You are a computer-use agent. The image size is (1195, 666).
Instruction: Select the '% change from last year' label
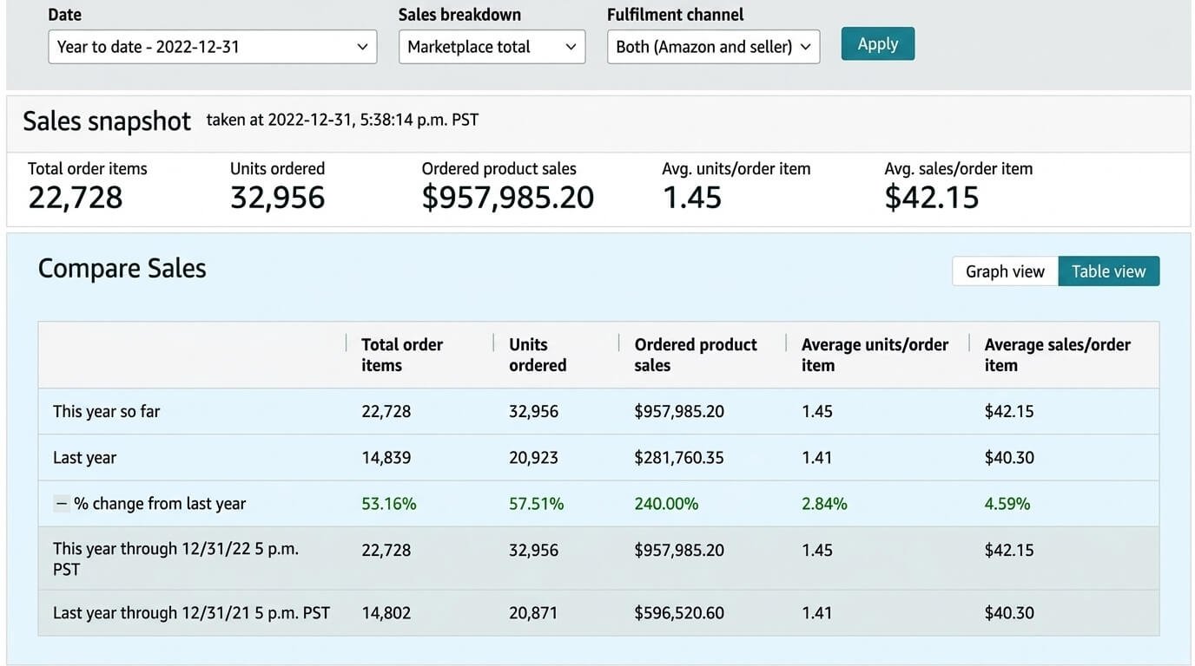[x=160, y=504]
